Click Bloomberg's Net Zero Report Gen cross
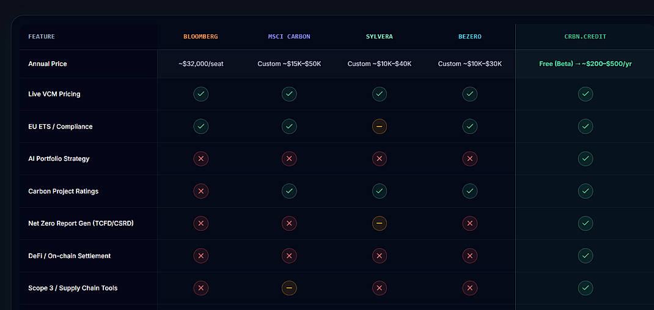Image resolution: width=654 pixels, height=310 pixels. [x=200, y=223]
